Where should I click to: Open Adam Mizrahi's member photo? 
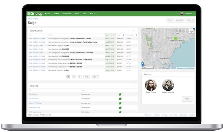(168, 85)
